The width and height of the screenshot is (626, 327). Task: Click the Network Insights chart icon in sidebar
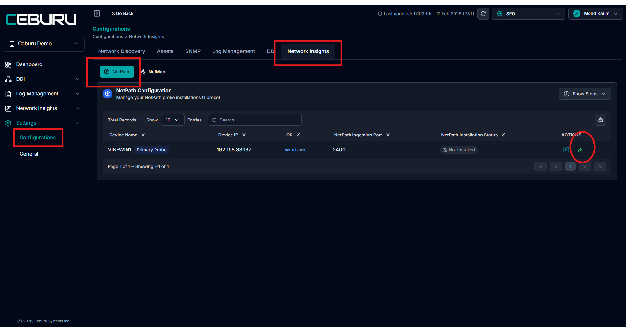[x=8, y=108]
